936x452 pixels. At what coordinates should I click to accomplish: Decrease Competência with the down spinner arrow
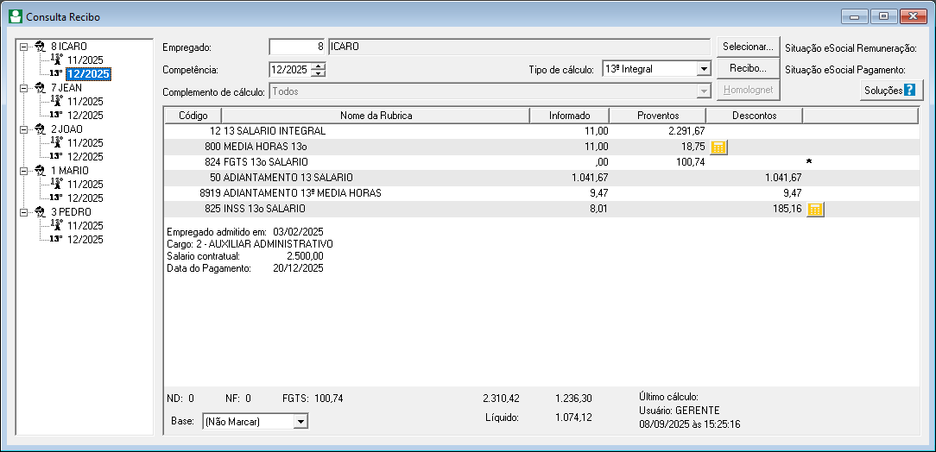pyautogui.click(x=319, y=73)
